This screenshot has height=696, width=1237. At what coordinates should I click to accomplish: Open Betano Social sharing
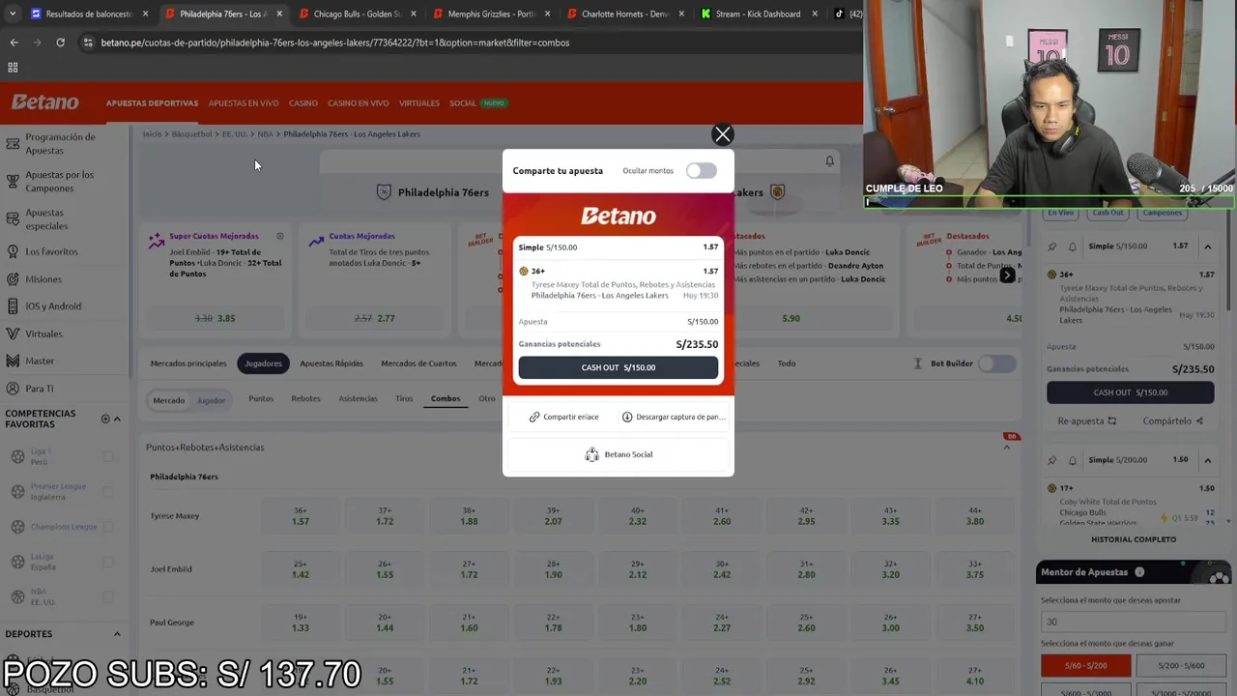click(x=618, y=454)
